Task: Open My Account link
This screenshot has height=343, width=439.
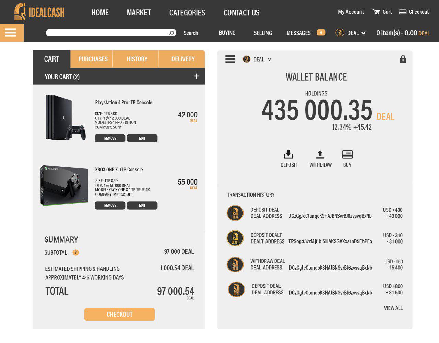Action: [351, 12]
